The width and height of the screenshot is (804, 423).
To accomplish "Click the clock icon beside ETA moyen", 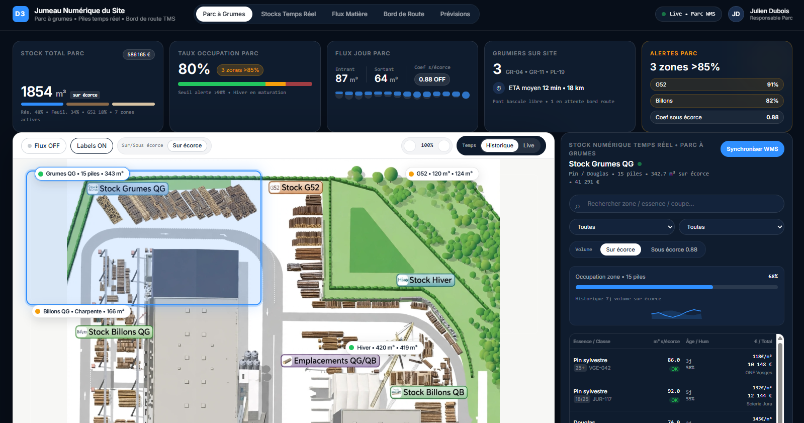I will point(499,88).
